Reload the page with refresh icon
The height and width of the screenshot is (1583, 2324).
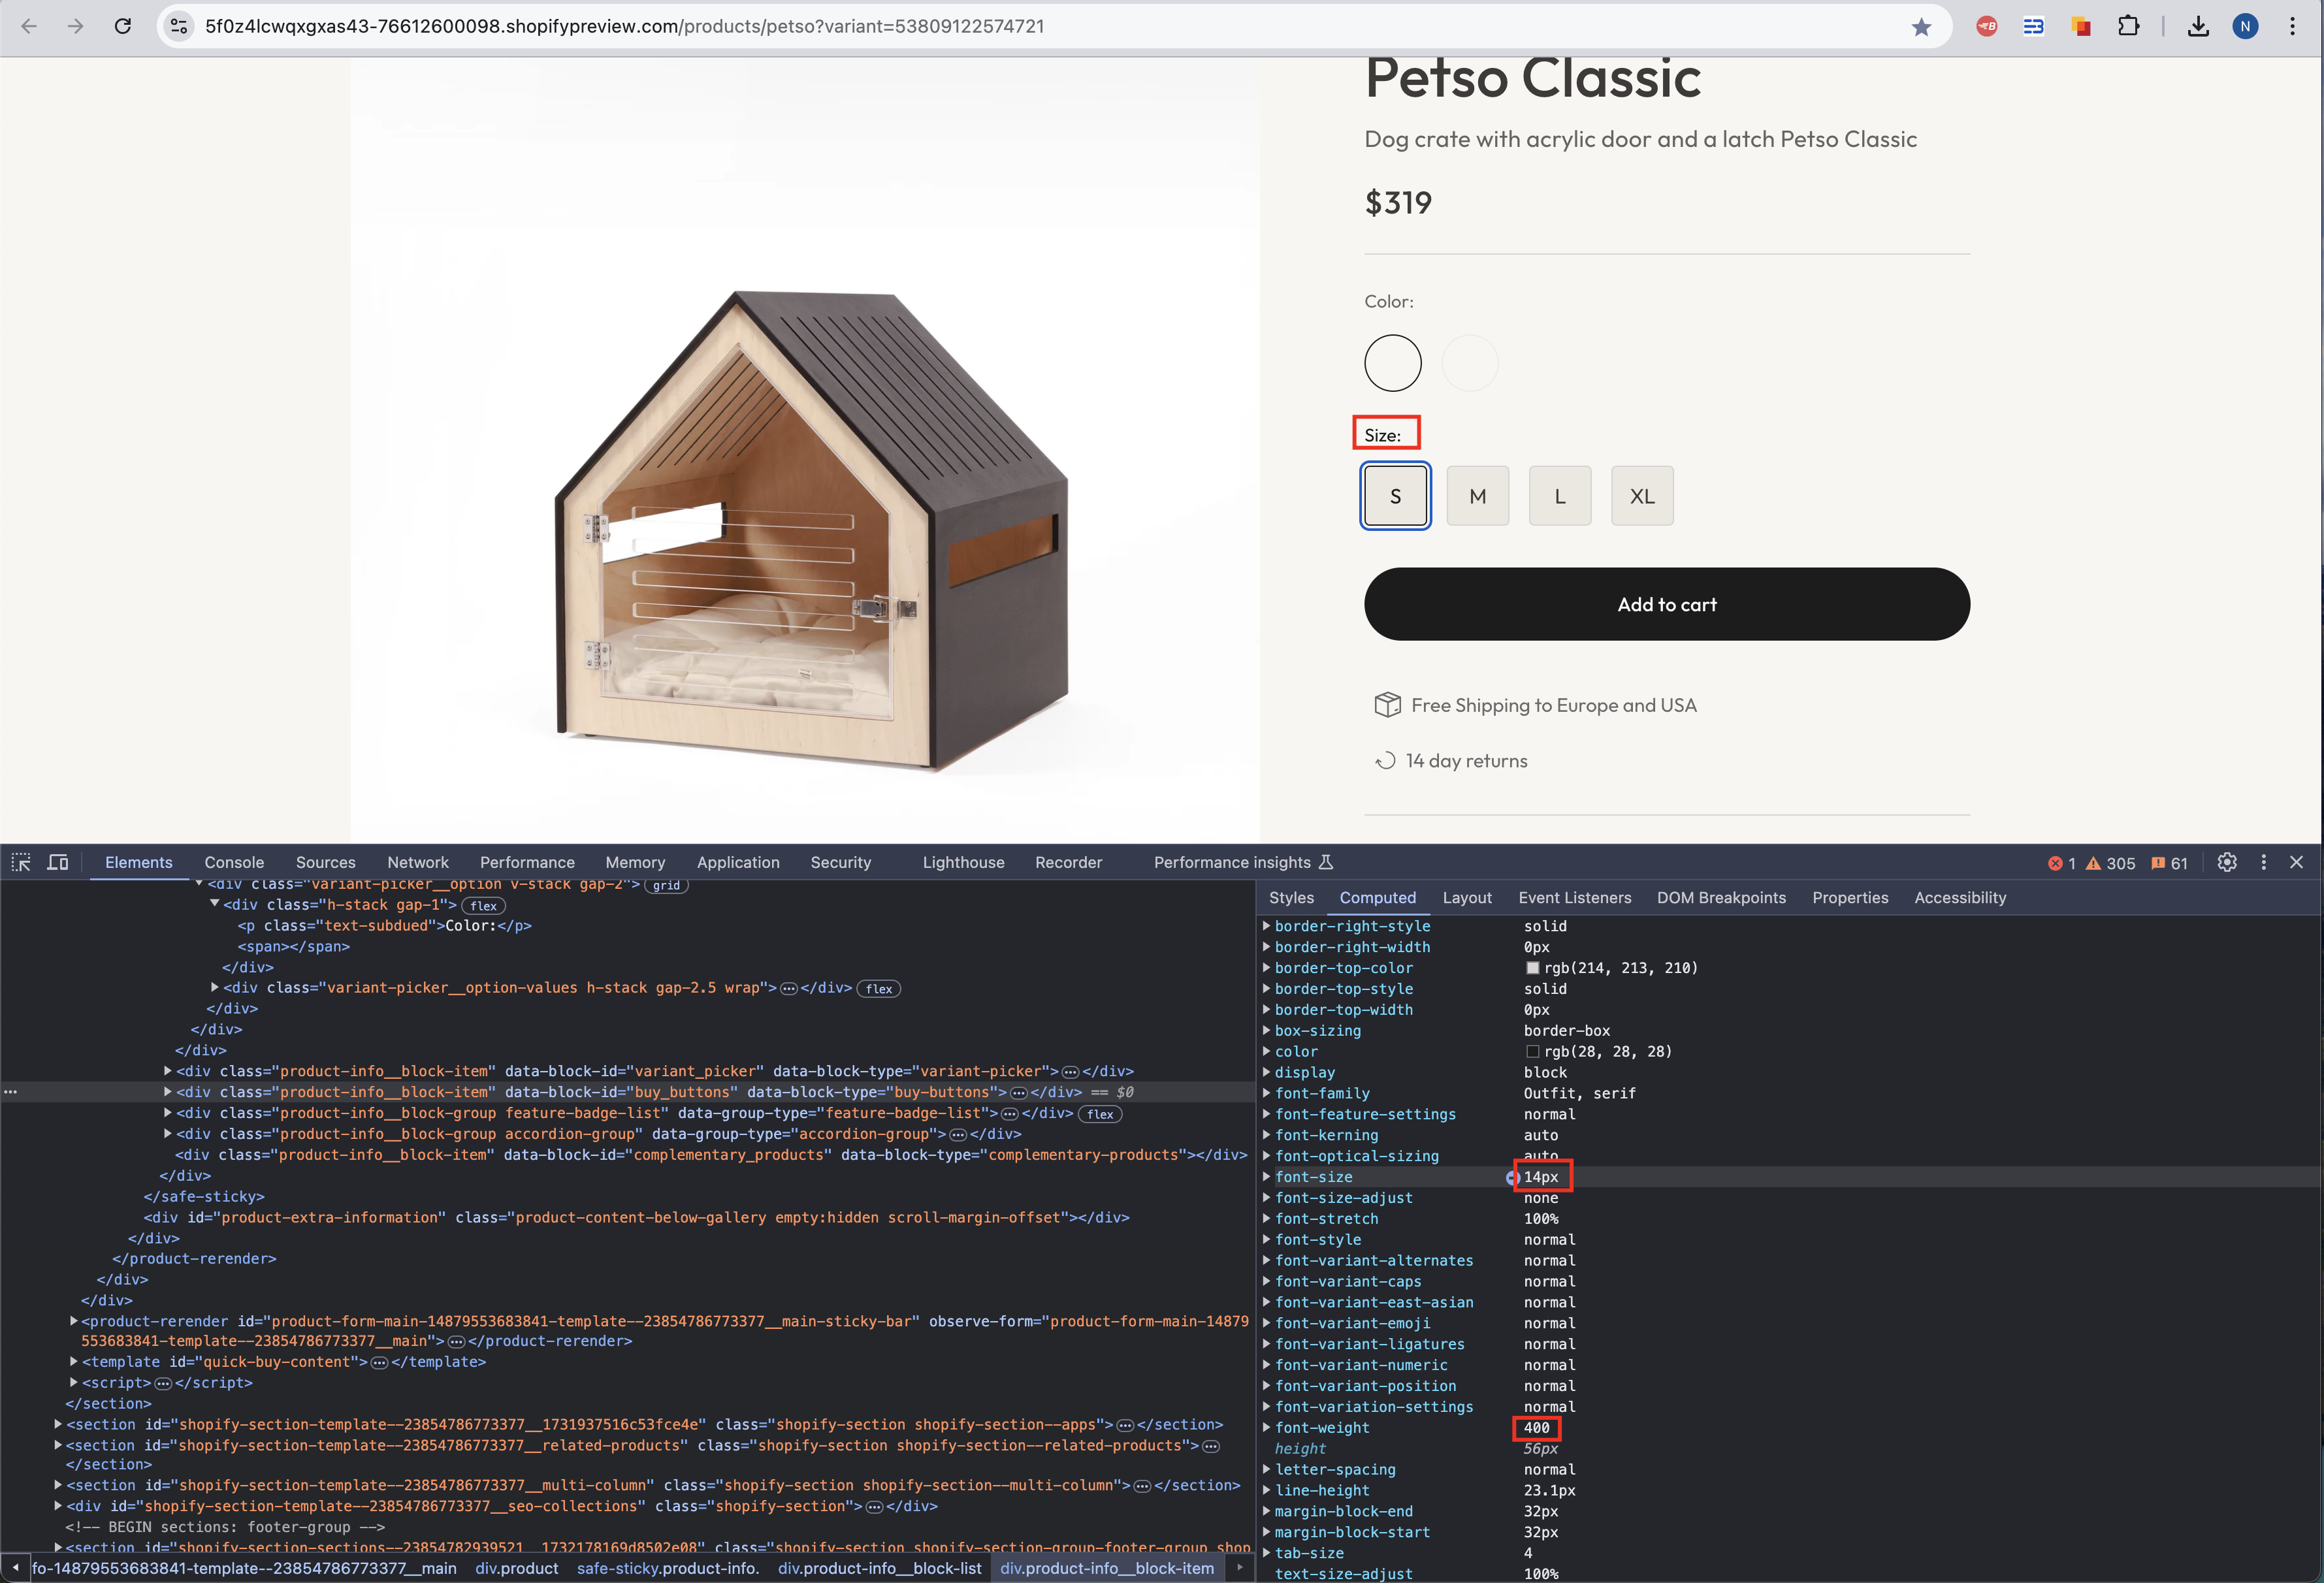pos(123,26)
